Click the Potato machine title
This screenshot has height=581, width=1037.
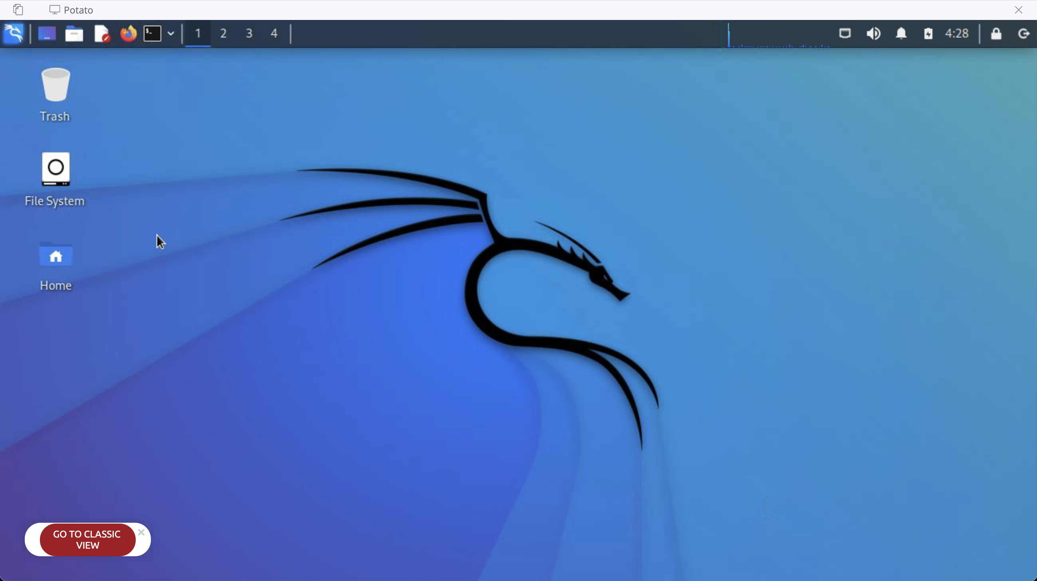pos(71,10)
